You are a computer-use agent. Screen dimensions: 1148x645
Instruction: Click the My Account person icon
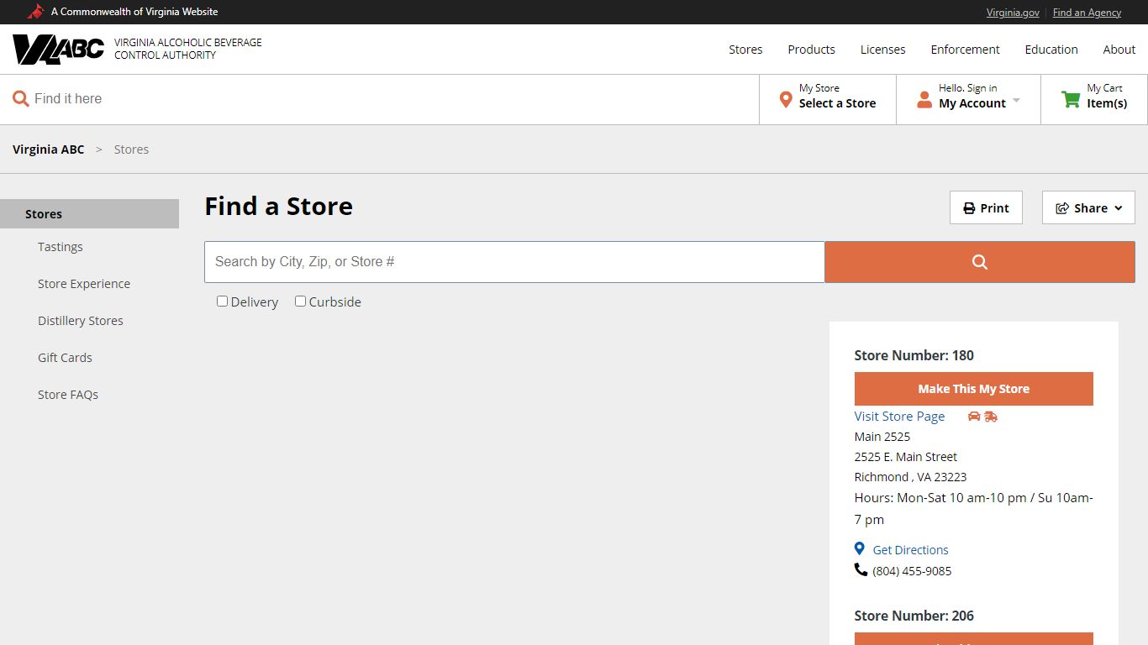(924, 99)
